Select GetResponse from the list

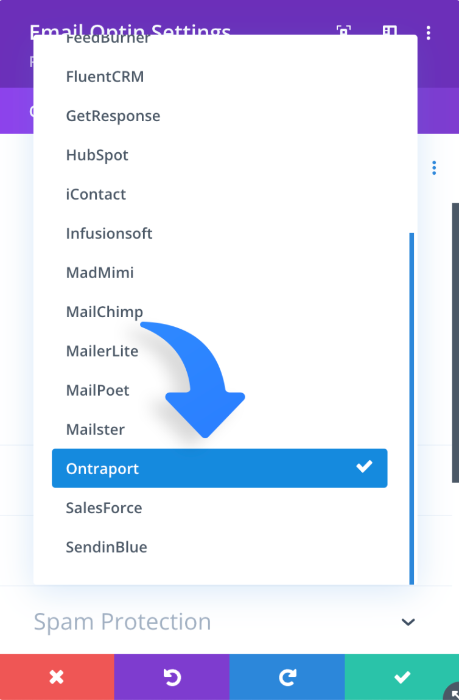pyautogui.click(x=113, y=116)
